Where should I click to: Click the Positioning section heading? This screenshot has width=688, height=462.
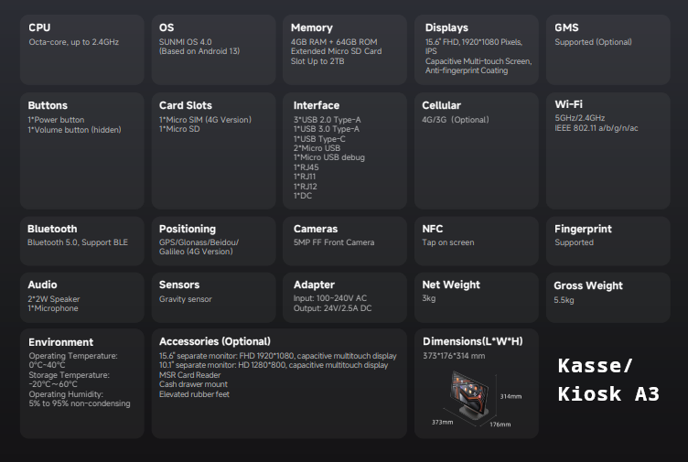[188, 229]
